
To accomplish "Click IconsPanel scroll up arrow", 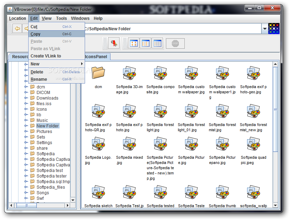I will click(x=275, y=64).
